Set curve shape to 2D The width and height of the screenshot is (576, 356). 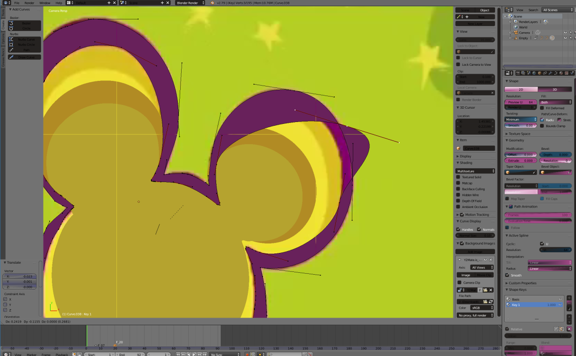coord(521,89)
